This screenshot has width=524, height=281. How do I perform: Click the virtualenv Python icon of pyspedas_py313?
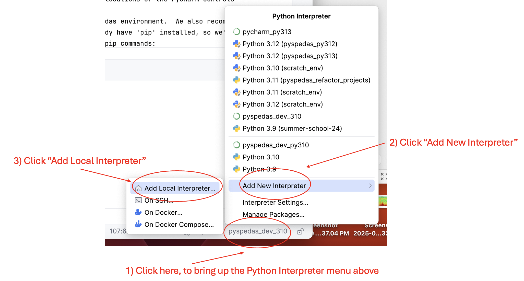tap(236, 56)
